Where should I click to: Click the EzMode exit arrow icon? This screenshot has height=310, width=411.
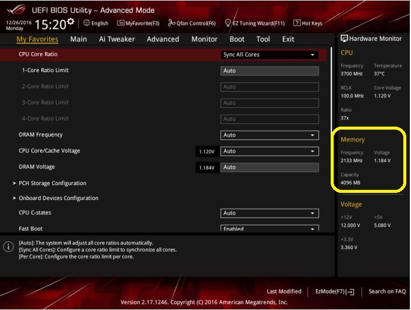350,292
